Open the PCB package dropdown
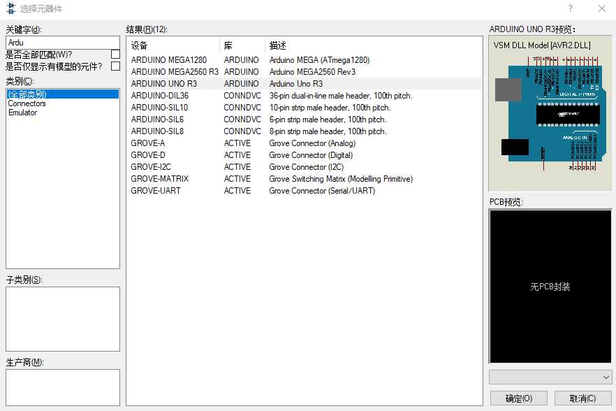 550,377
